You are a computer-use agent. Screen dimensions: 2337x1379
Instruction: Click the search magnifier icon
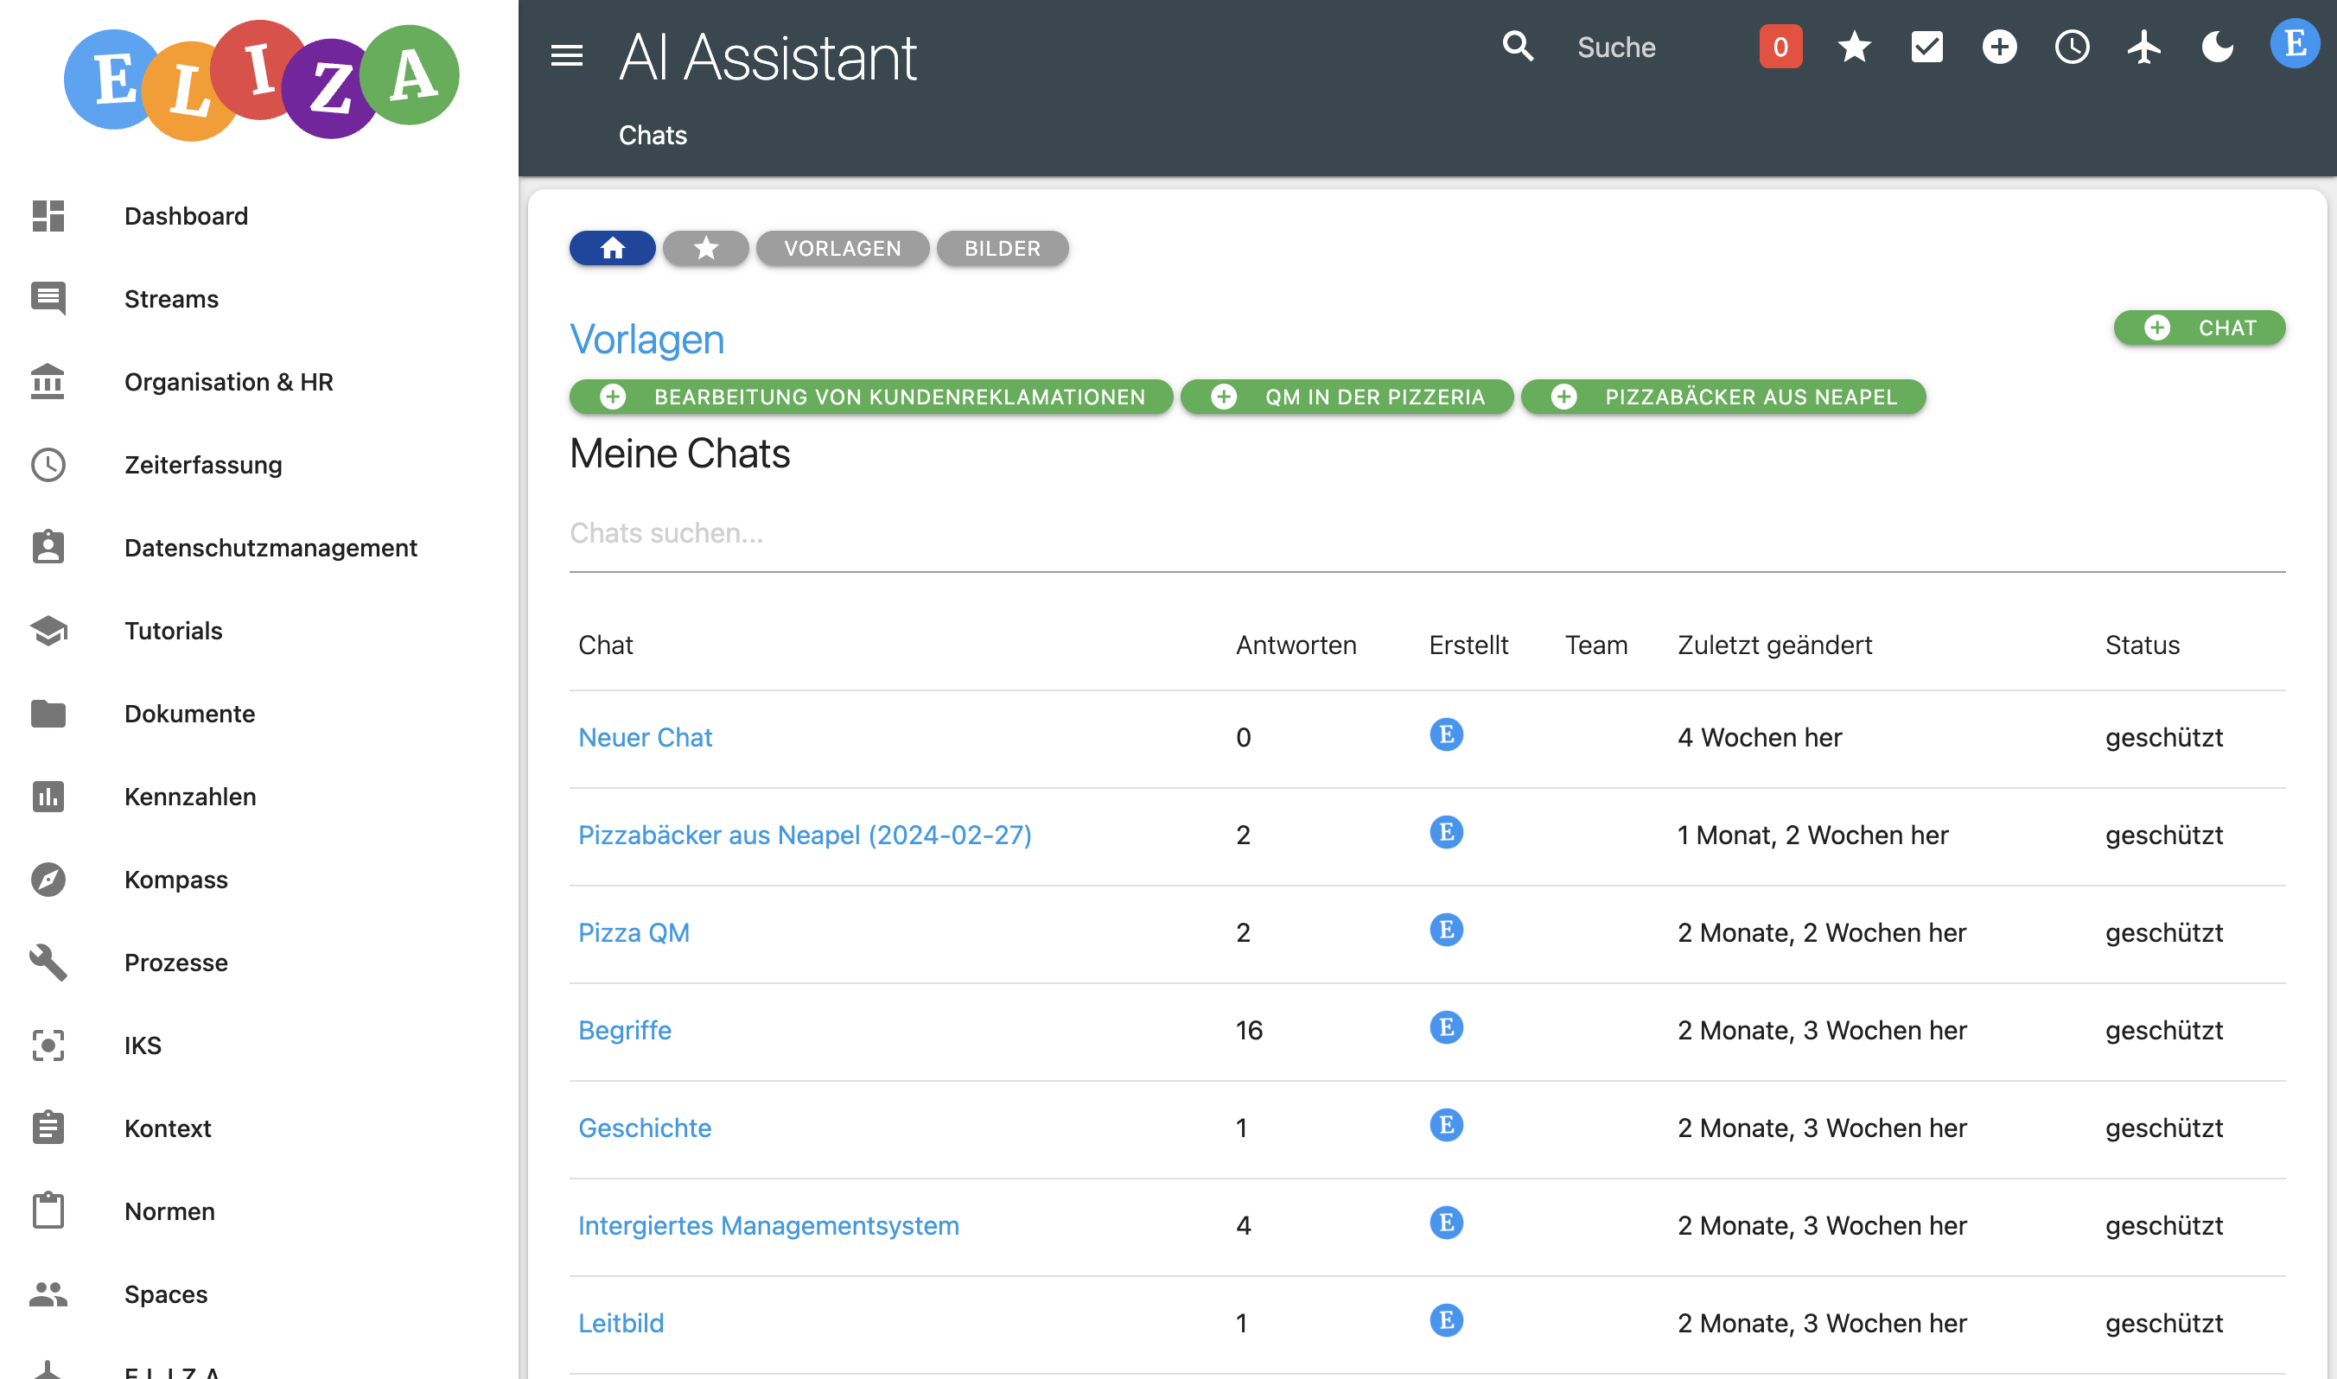click(1518, 47)
